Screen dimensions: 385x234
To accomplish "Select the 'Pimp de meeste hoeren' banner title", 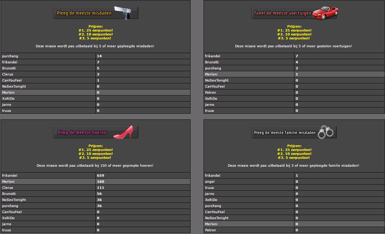I will tap(82, 132).
